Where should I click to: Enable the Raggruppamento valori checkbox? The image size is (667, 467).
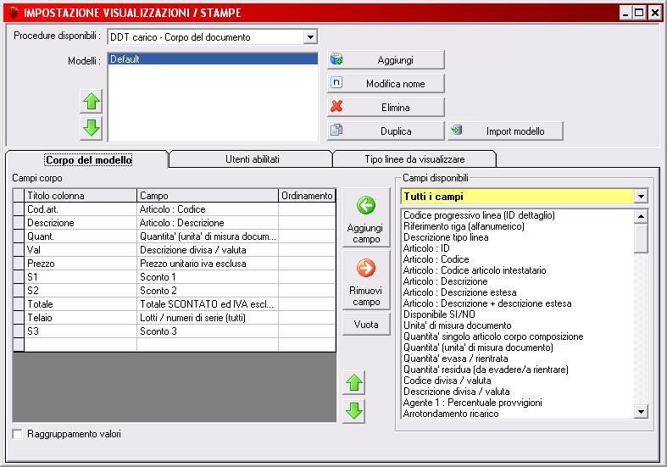pos(18,434)
